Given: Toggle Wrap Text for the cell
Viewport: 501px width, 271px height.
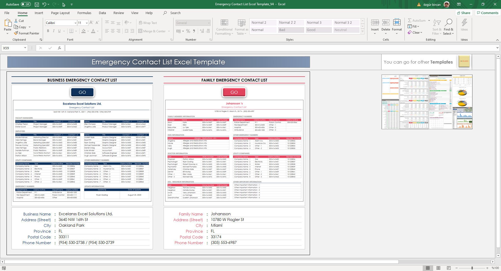Looking at the screenshot, I should point(148,23).
